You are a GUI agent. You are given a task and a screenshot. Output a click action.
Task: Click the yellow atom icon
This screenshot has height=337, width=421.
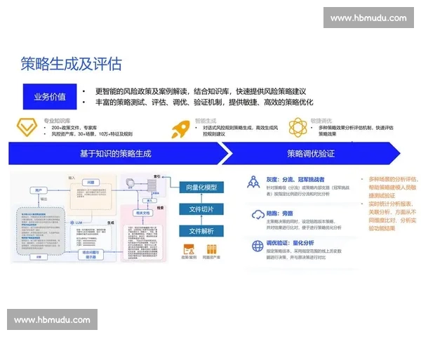(x=298, y=127)
